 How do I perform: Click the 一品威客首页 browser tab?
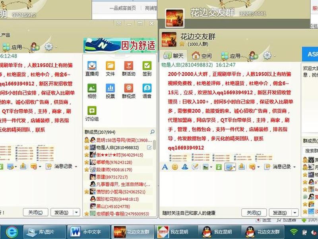[123, 8]
